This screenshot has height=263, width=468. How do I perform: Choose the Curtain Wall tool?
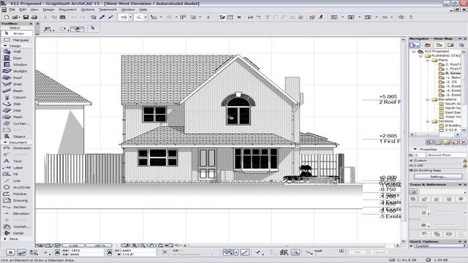(16, 123)
